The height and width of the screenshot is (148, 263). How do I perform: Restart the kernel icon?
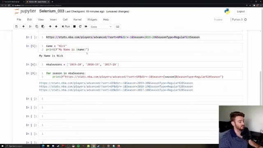click(80, 26)
